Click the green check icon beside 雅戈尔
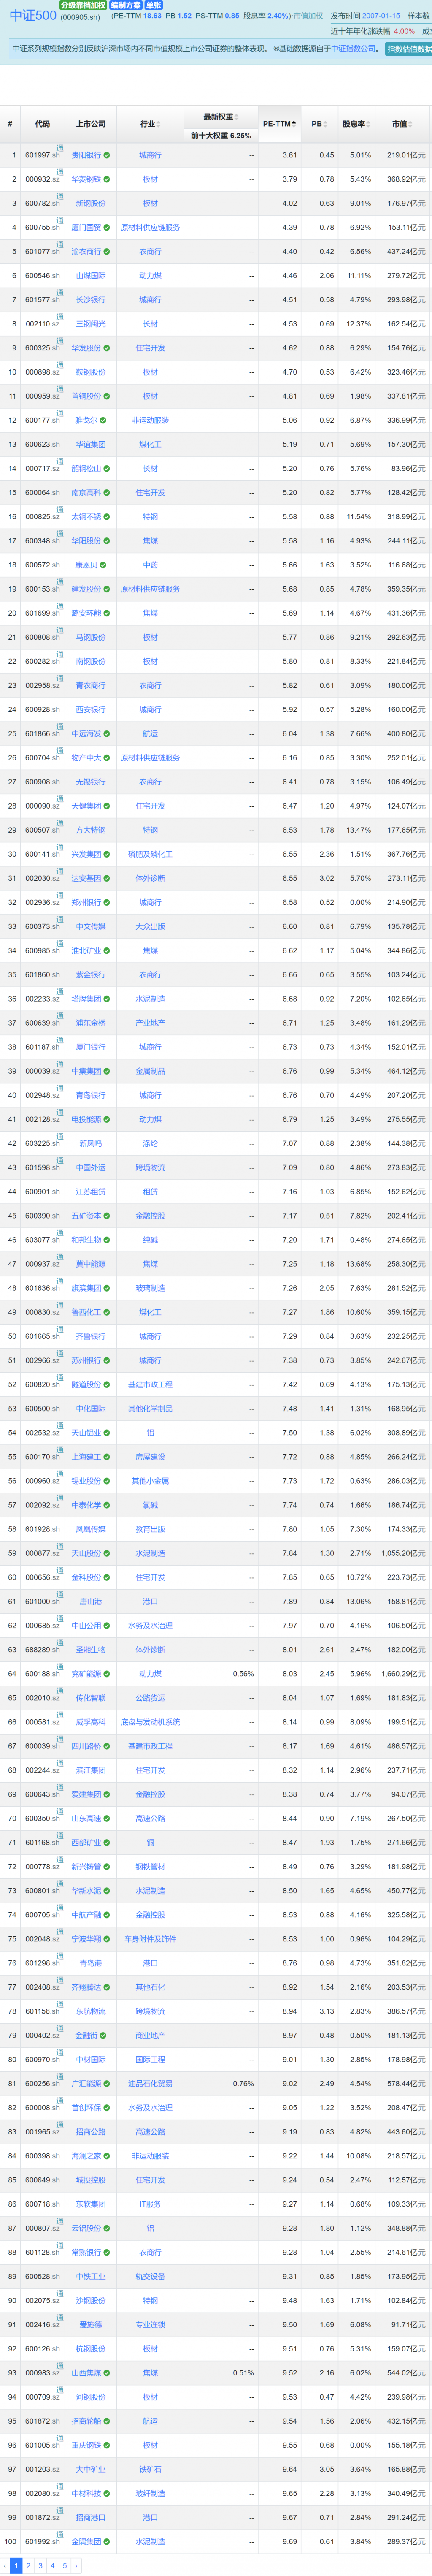The image size is (432, 2576). (x=103, y=421)
